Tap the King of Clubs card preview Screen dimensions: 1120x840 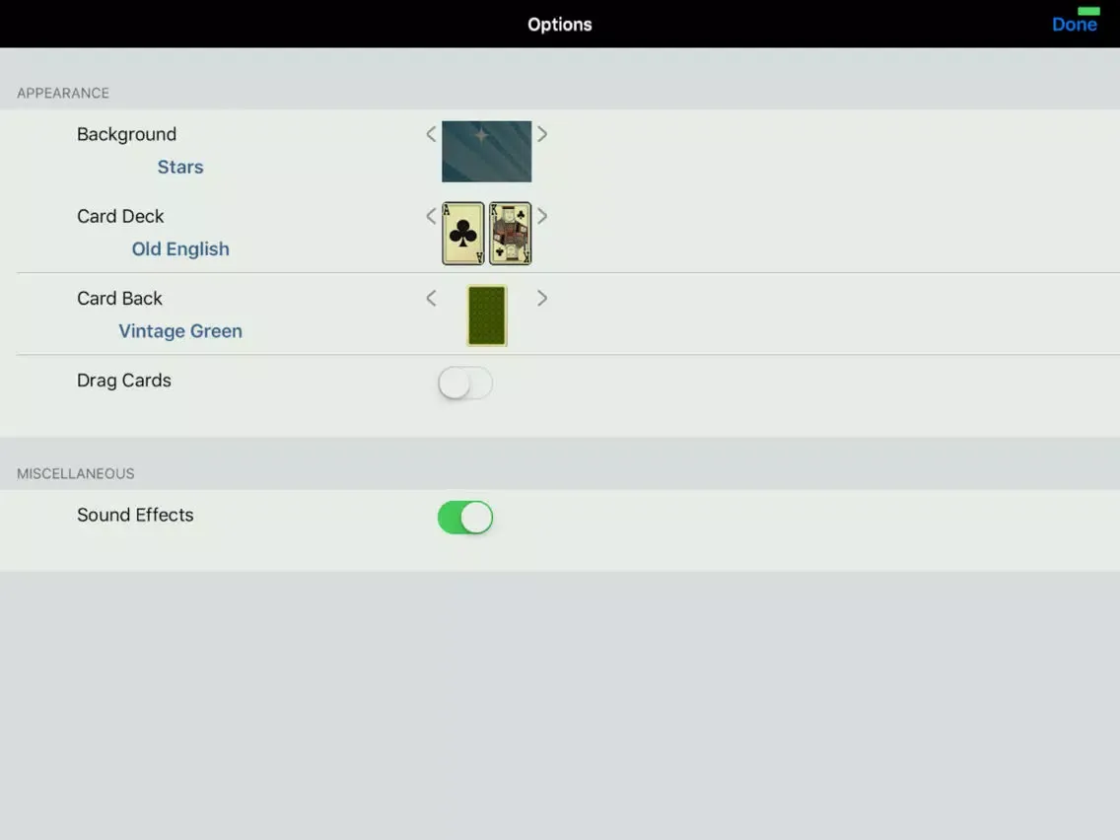pos(510,234)
